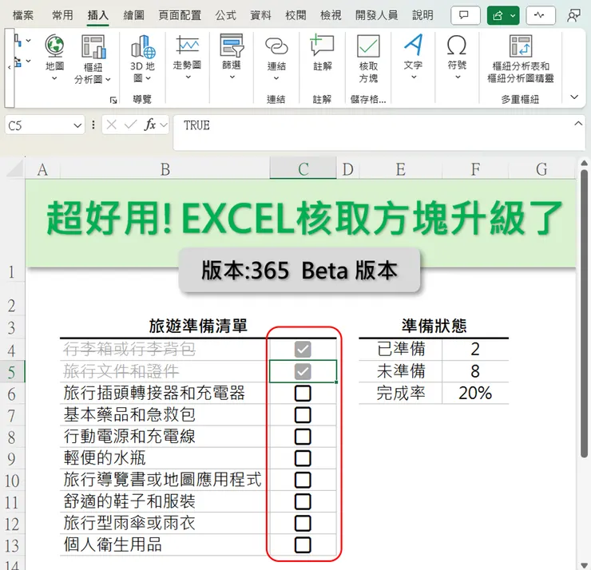Open the Share button dropdown arrow

[513, 15]
